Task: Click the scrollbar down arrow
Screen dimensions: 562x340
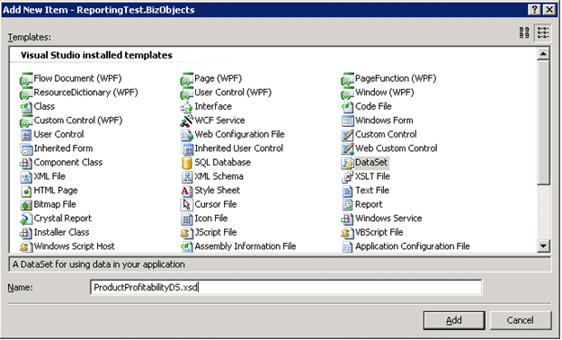Action: 543,246
